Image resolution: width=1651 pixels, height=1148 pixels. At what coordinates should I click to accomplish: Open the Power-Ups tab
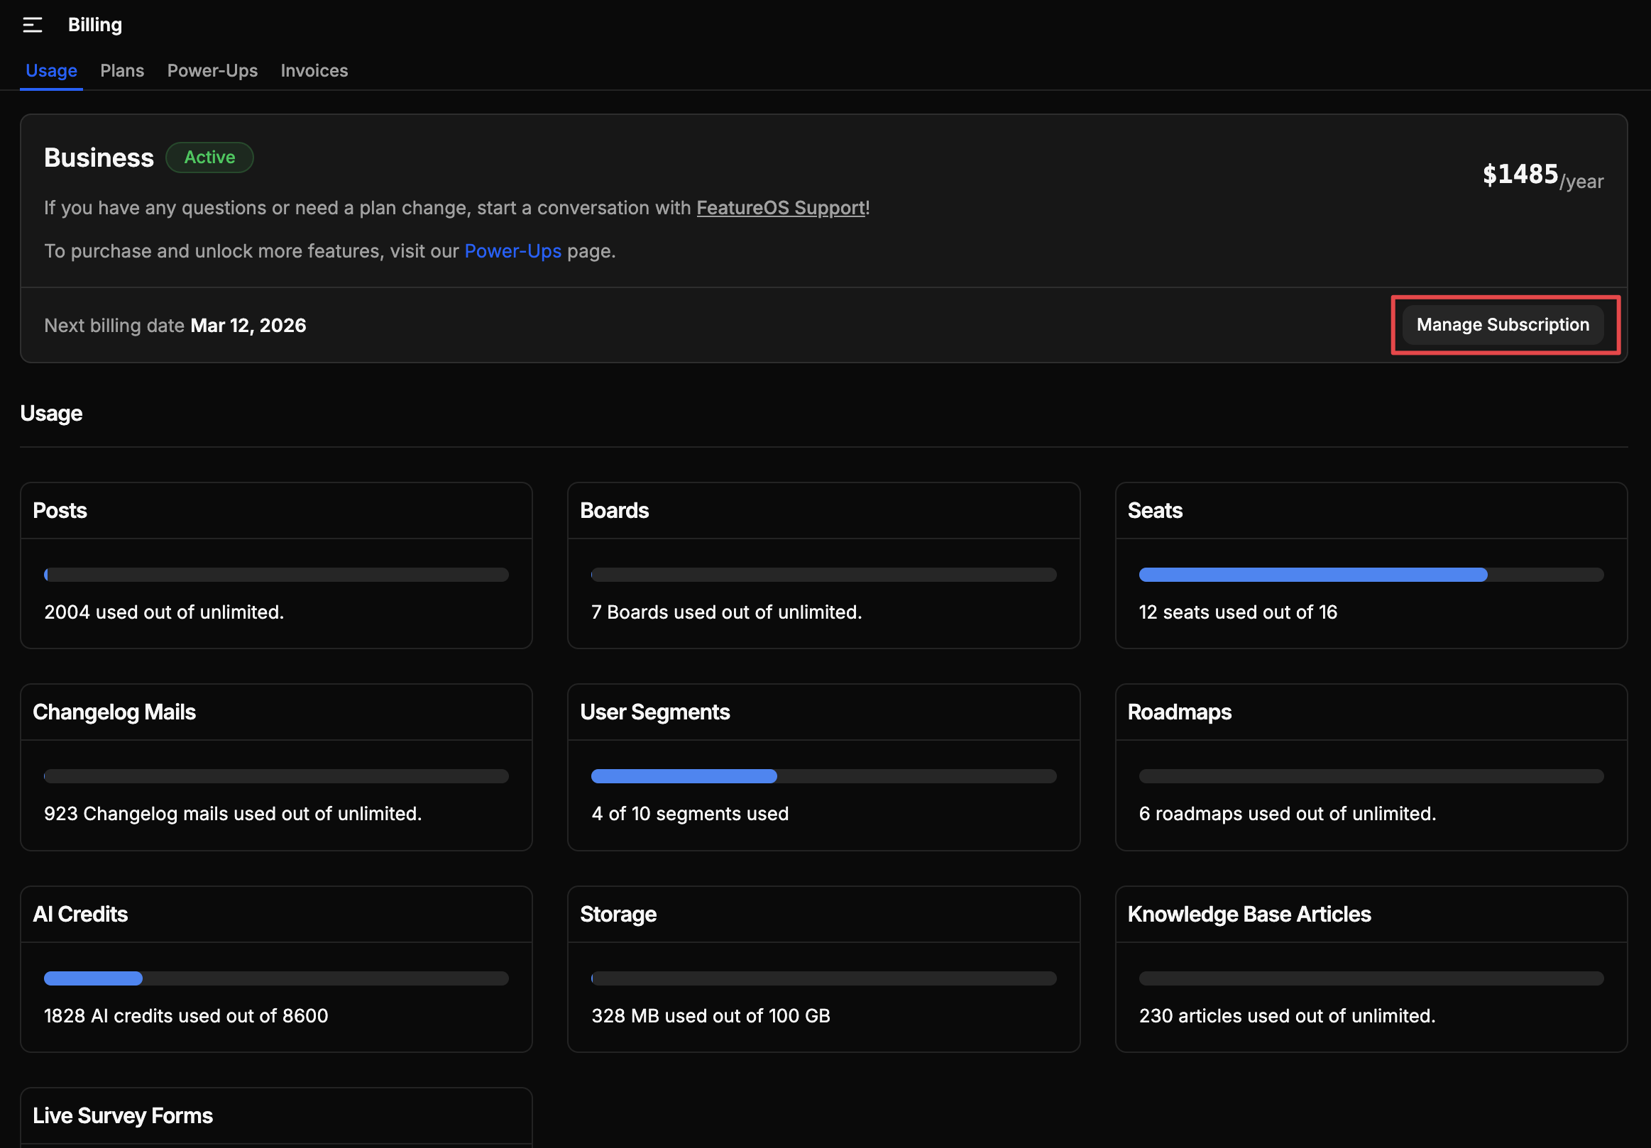pos(212,70)
